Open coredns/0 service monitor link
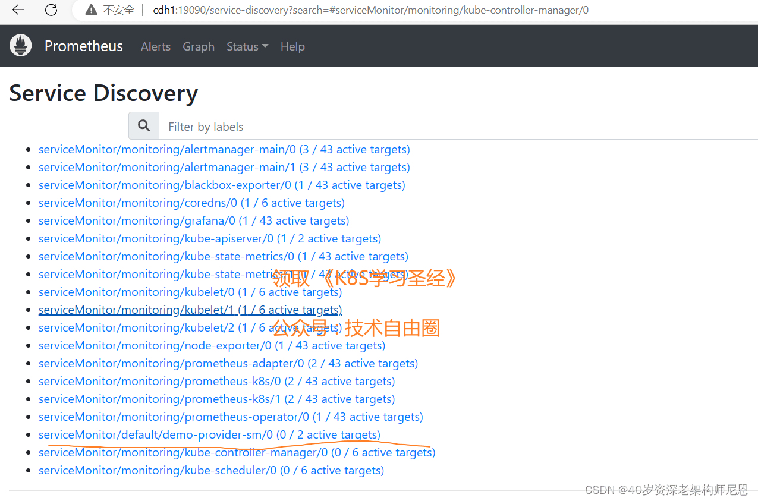Viewport: 758px width, 501px height. tap(191, 203)
